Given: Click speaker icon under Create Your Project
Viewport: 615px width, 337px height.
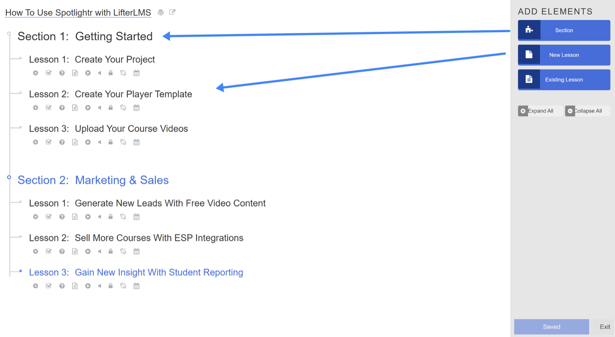Looking at the screenshot, I should pos(99,73).
